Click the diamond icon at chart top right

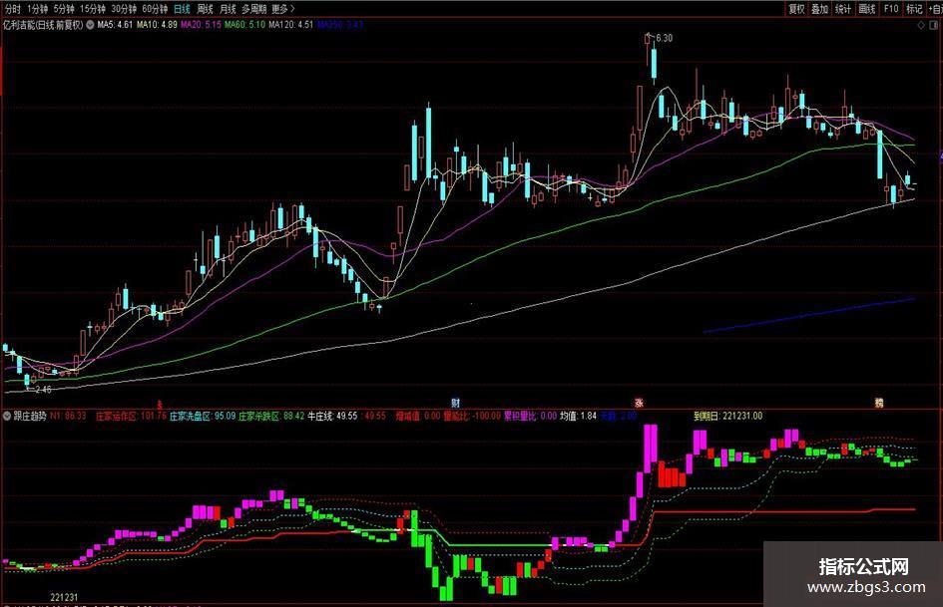tap(921, 25)
